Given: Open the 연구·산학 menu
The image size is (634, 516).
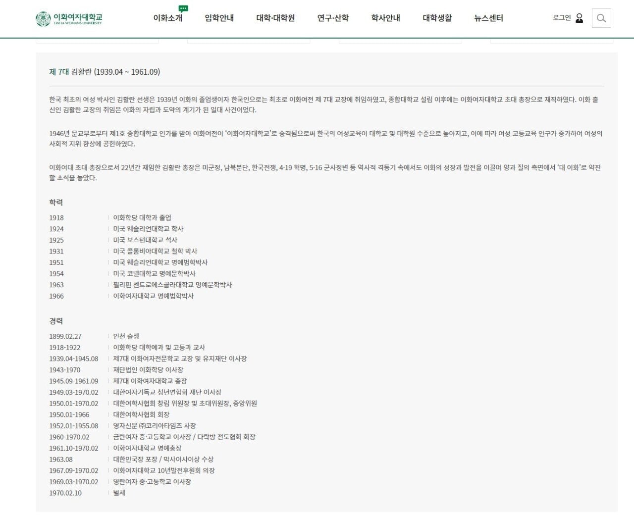Looking at the screenshot, I should (333, 18).
